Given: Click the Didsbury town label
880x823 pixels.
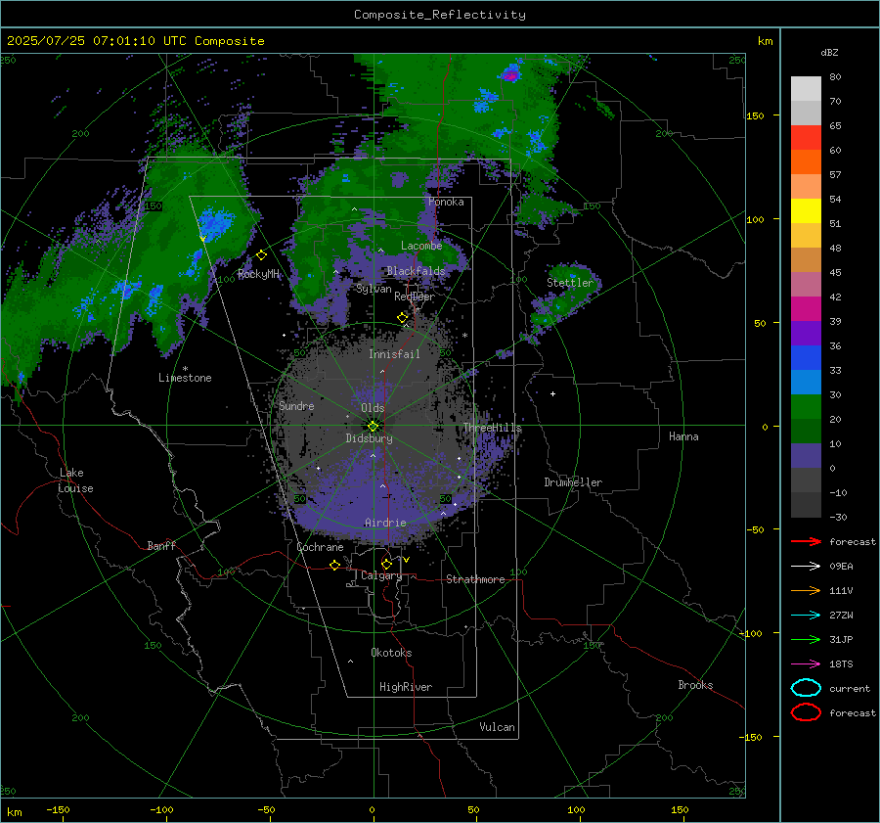Looking at the screenshot, I should (x=369, y=438).
